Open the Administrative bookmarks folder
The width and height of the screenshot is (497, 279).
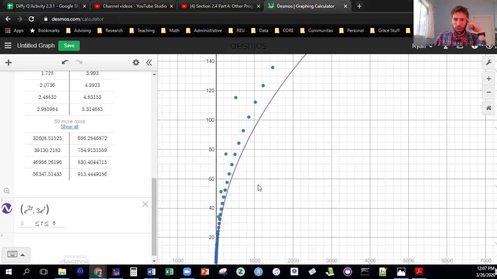point(204,30)
